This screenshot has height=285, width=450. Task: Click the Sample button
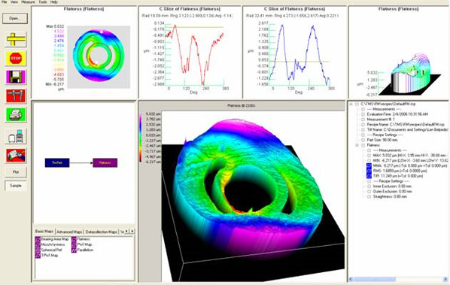click(x=16, y=186)
